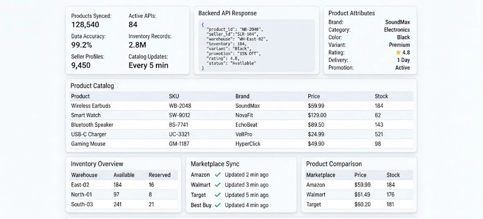This screenshot has height=219, width=483.
Task: Click the Catalog Updates value Every 5 min
Action: 148,65
